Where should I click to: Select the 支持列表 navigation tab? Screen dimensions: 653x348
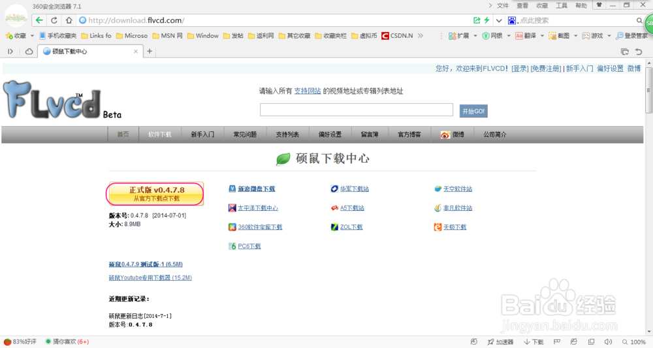point(287,134)
